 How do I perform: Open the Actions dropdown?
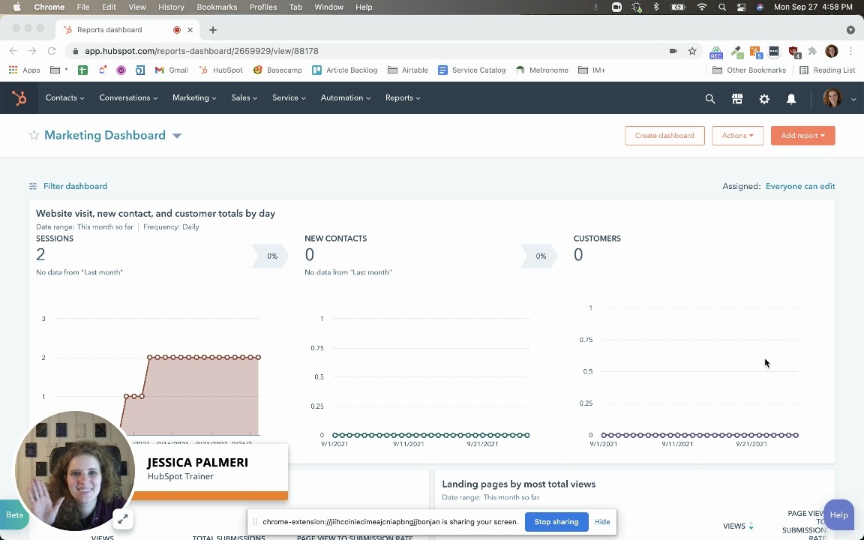[737, 136]
